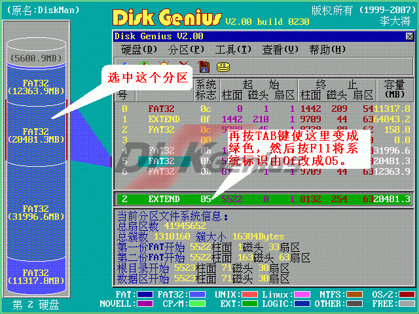Open the 查看(V) menu
The height and width of the screenshot is (314, 419).
[280, 50]
